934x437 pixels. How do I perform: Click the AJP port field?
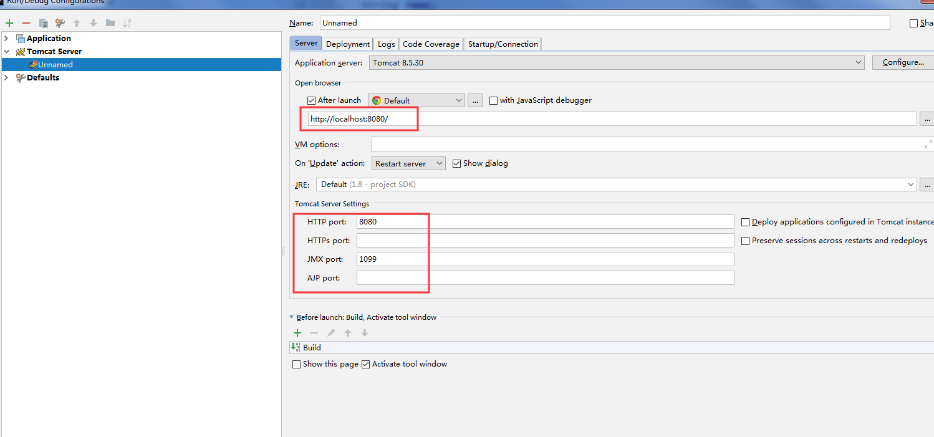pos(546,278)
